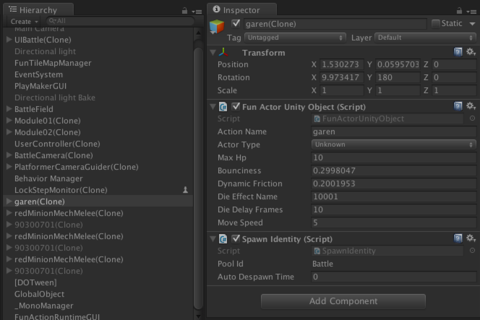Open the Inspector panel options menu icon

tap(472, 12)
